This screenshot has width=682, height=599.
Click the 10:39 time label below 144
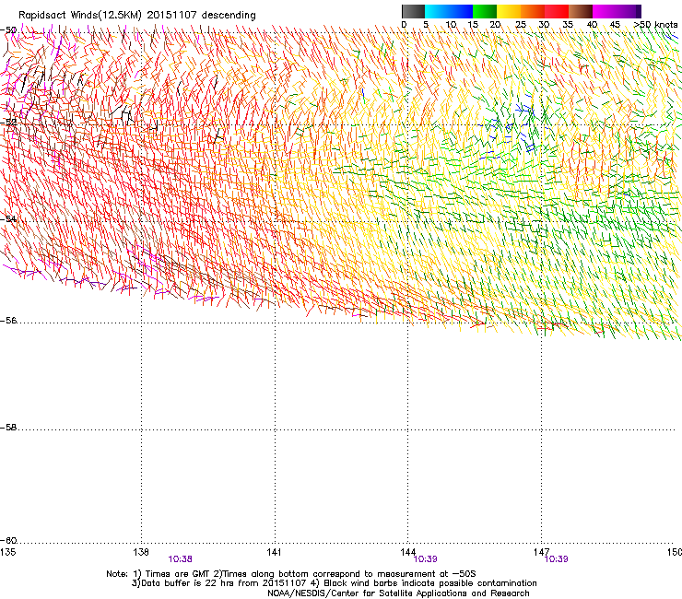point(426,559)
